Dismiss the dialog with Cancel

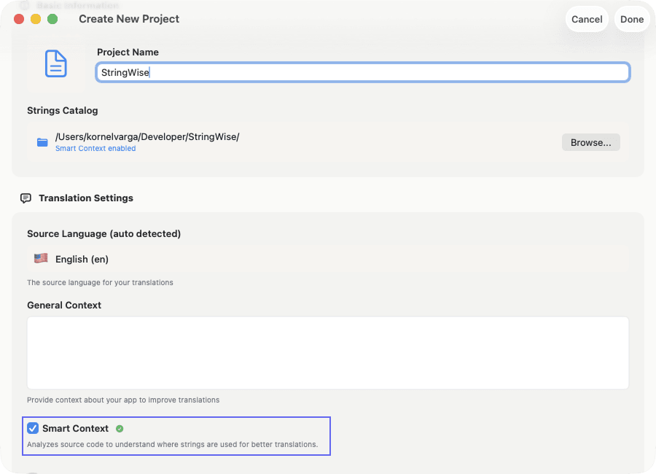click(x=587, y=19)
